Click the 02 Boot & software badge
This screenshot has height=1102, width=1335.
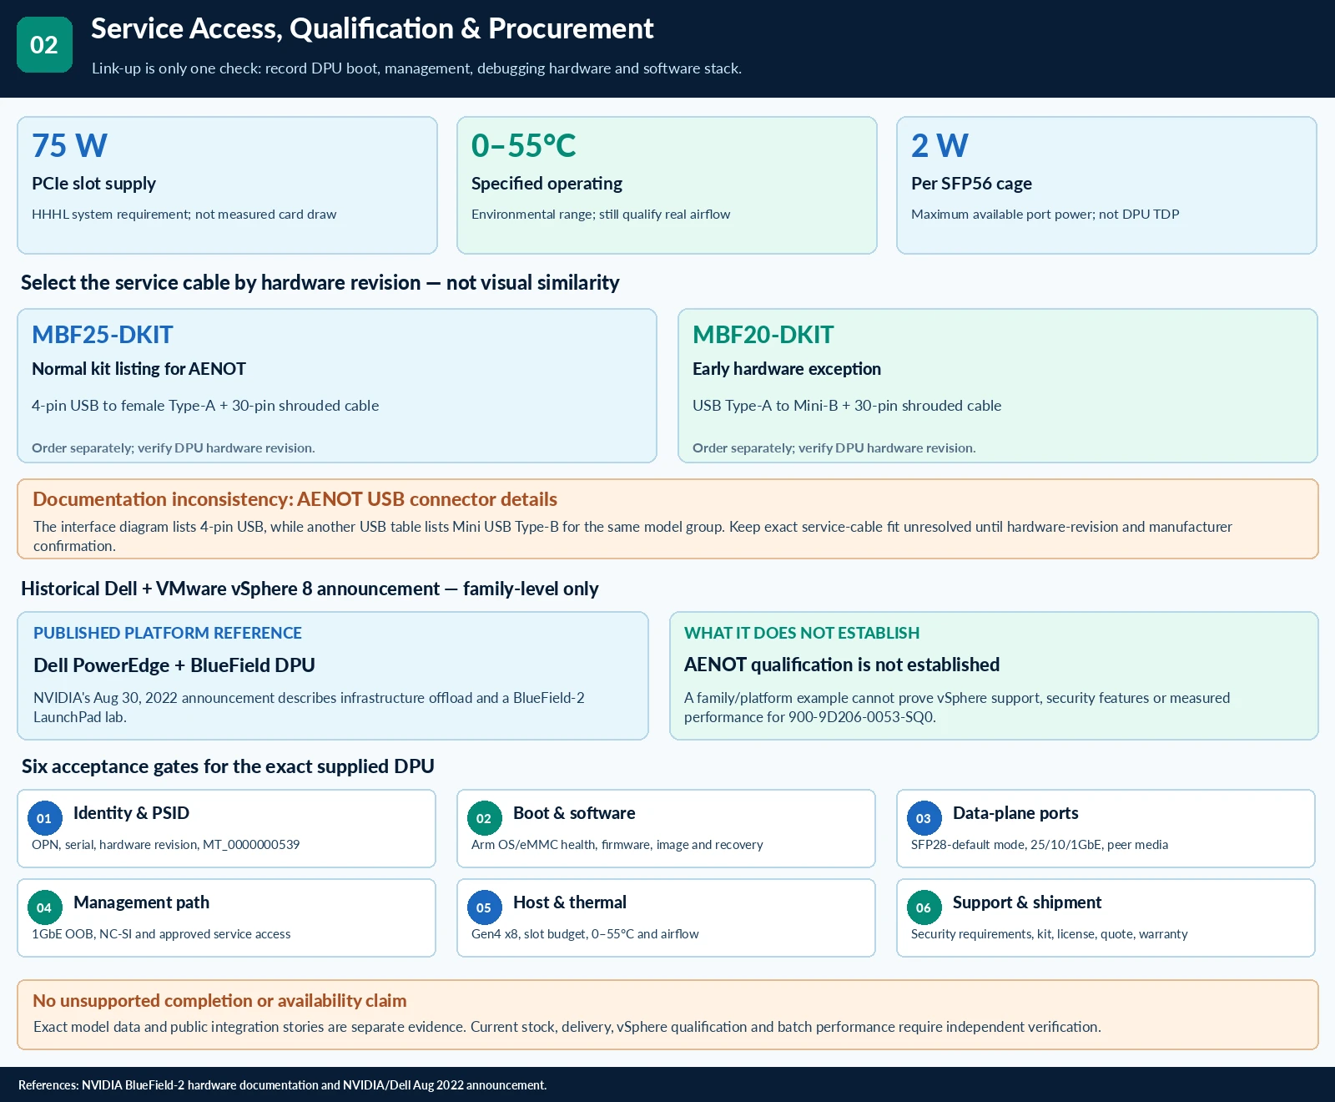tap(484, 818)
